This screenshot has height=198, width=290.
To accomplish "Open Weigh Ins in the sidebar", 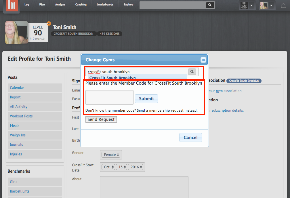I will pos(35,135).
